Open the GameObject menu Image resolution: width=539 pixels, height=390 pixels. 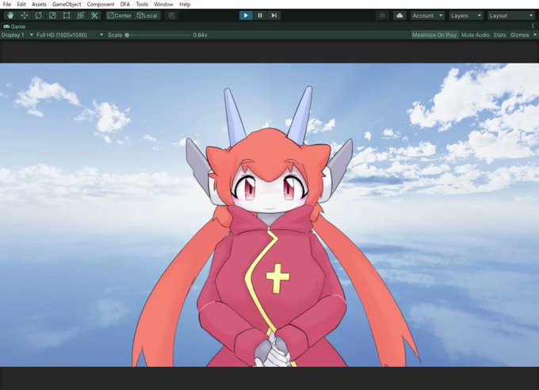point(67,4)
